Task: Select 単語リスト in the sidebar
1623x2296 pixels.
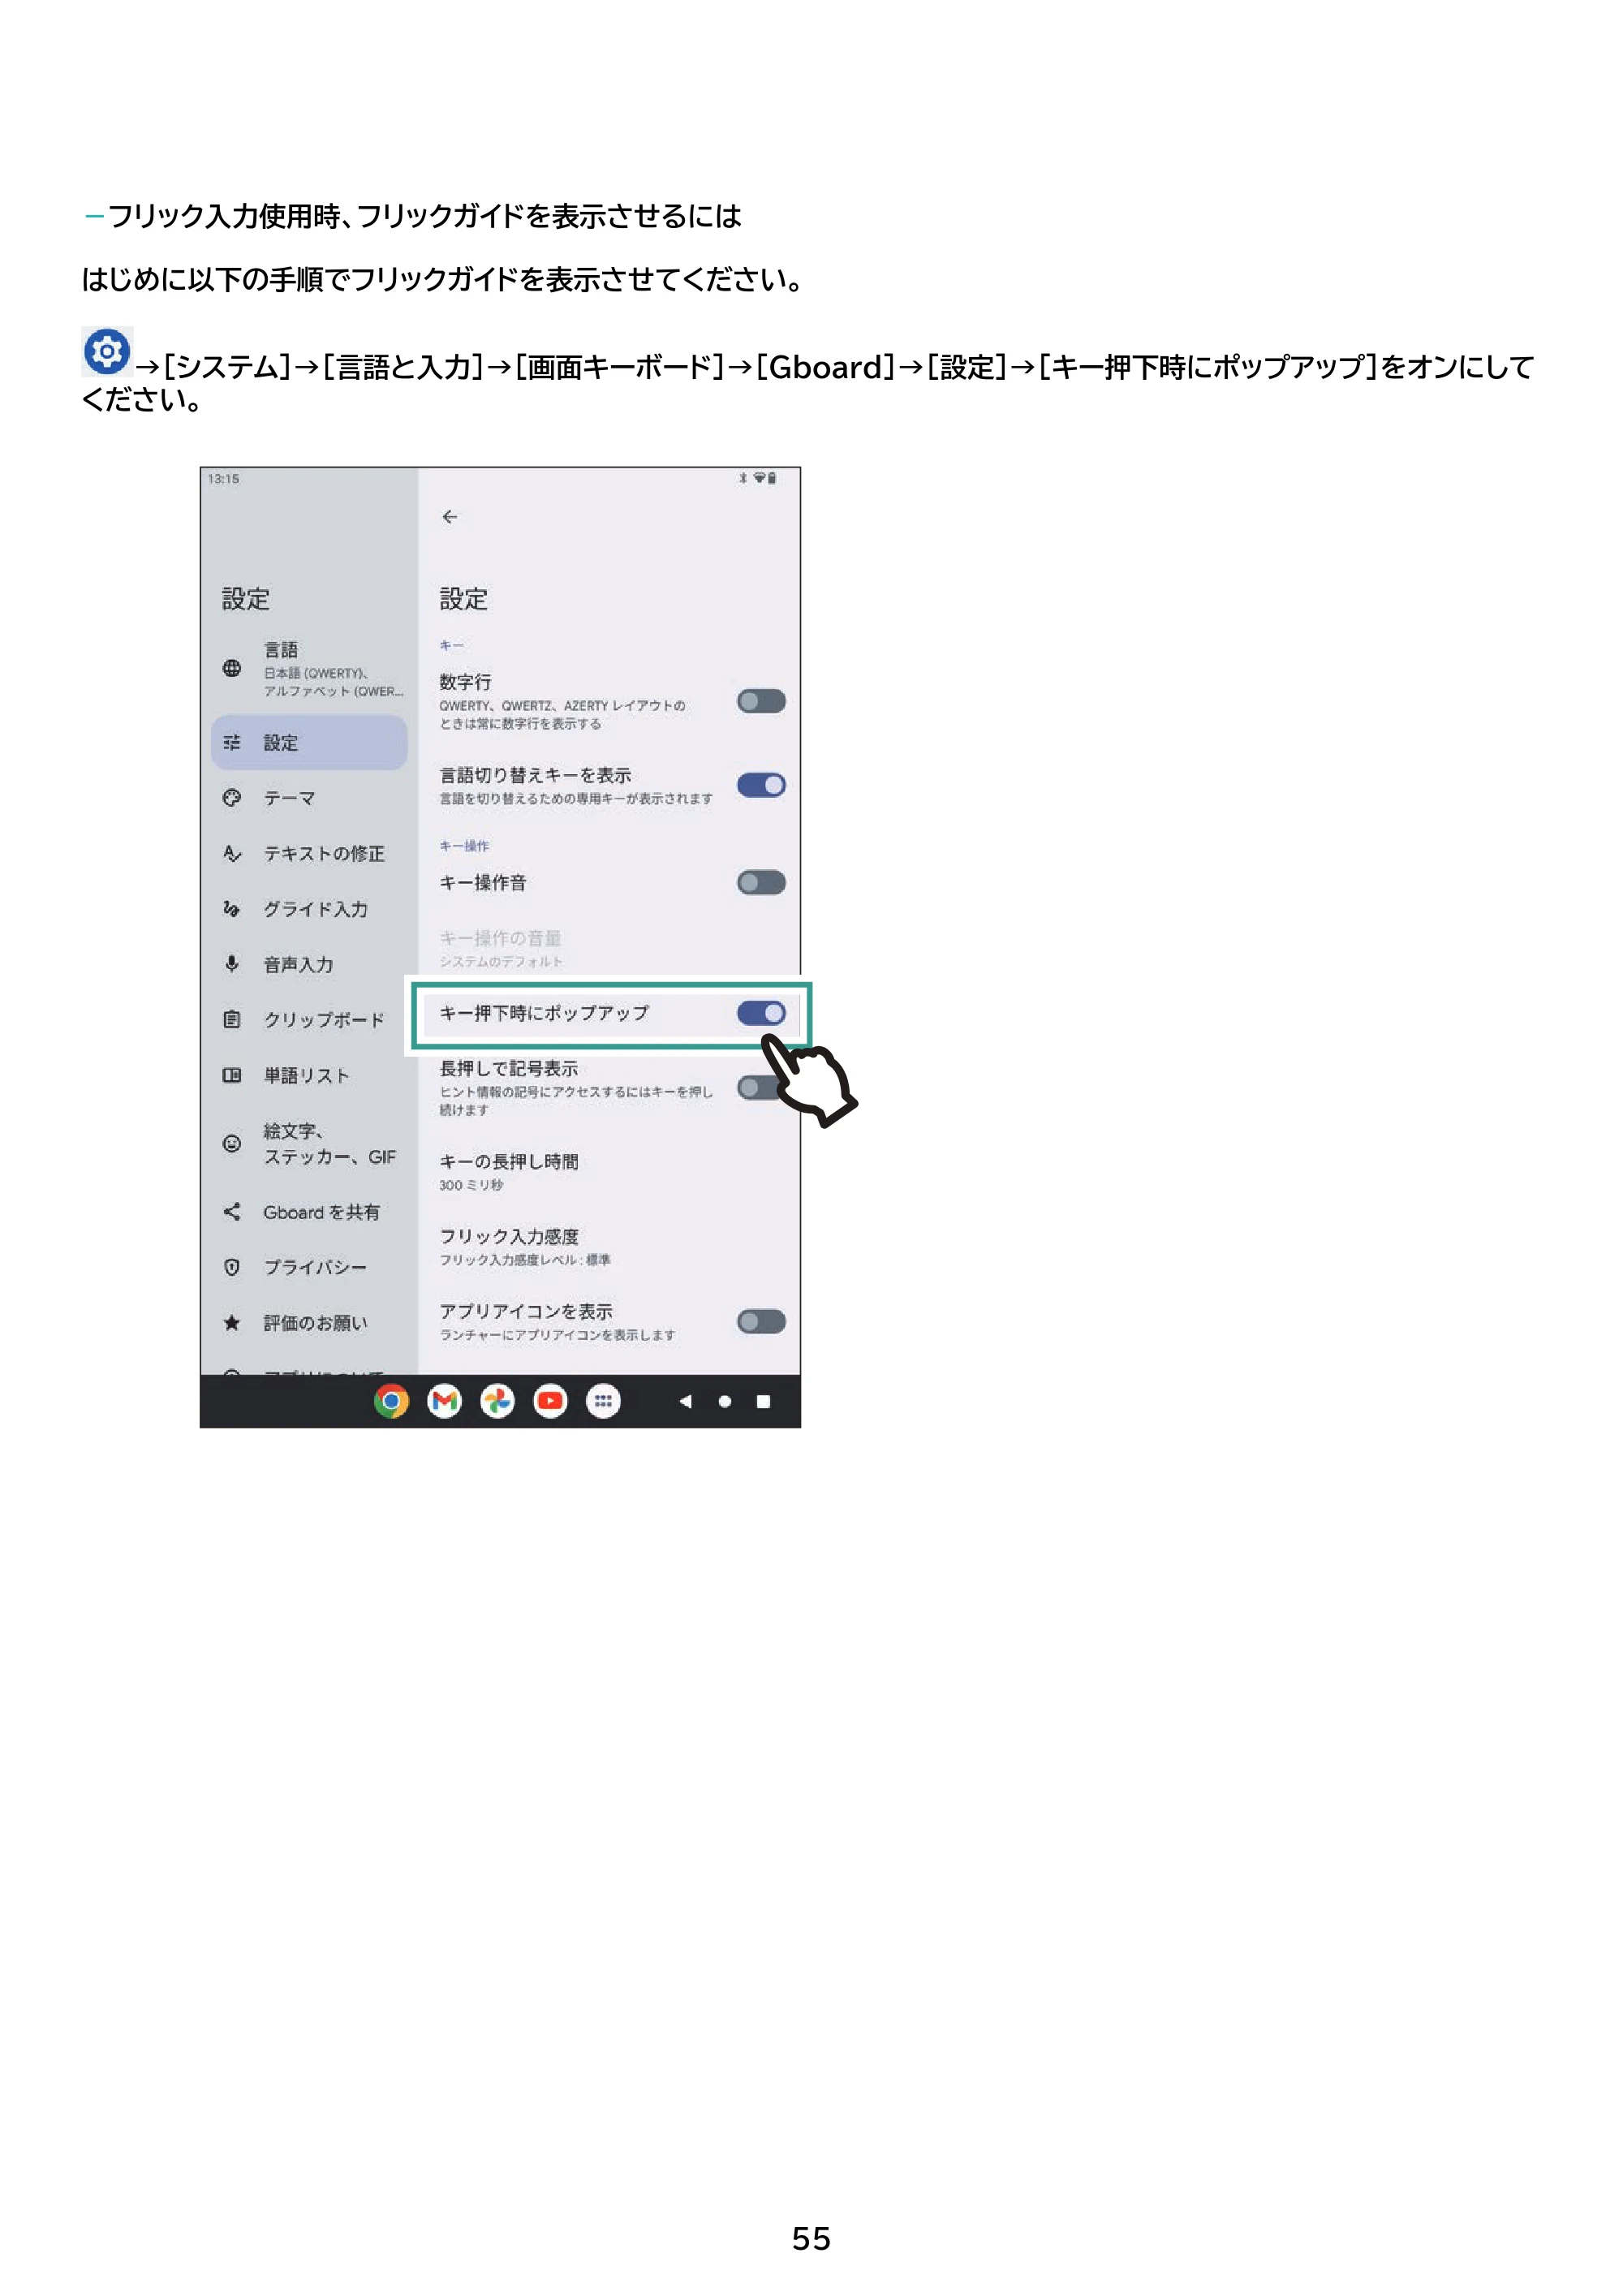Action: [306, 1075]
